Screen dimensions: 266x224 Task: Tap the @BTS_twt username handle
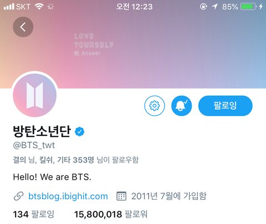[x=34, y=145]
